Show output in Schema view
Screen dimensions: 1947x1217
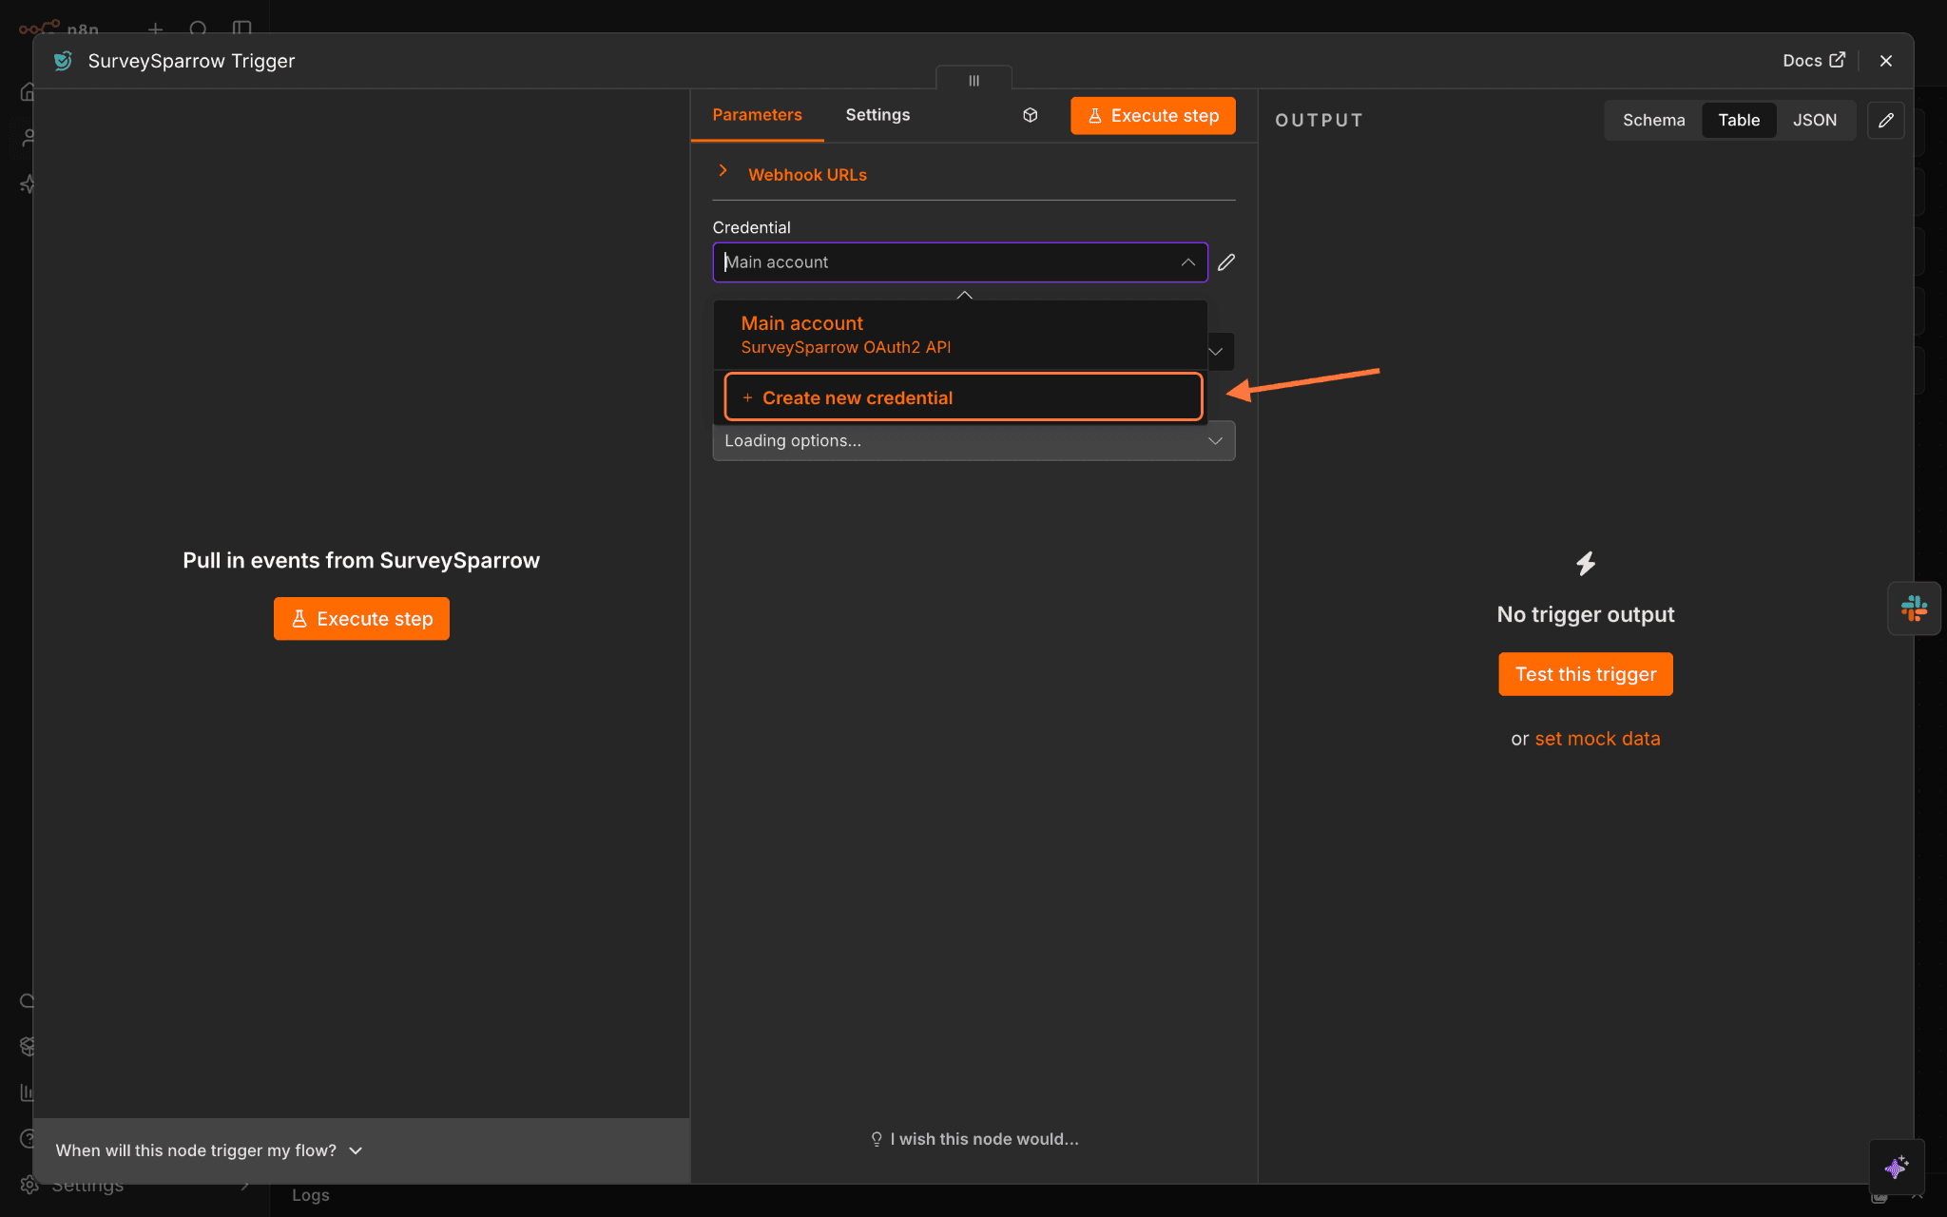click(x=1653, y=121)
